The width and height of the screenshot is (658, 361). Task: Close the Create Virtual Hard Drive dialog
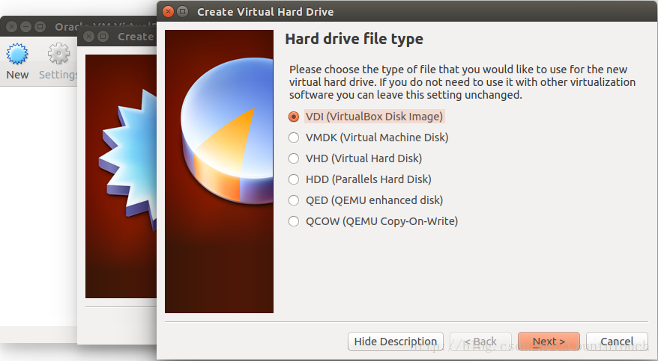[x=168, y=11]
